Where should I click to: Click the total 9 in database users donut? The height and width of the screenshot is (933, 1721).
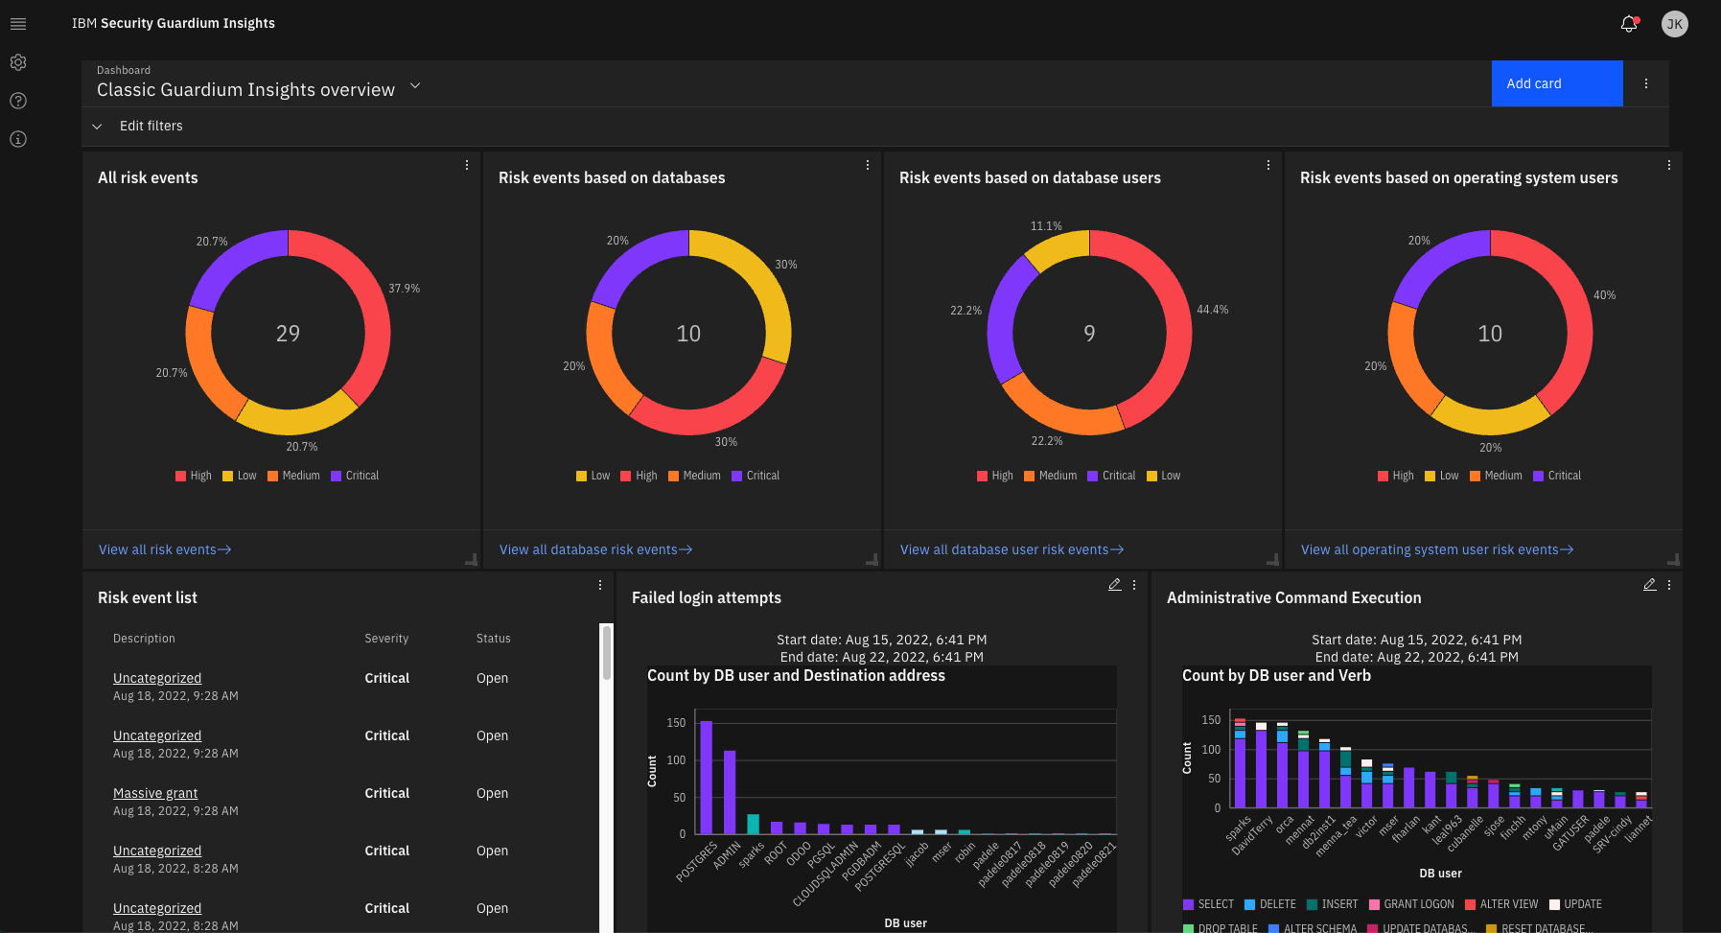click(x=1089, y=334)
